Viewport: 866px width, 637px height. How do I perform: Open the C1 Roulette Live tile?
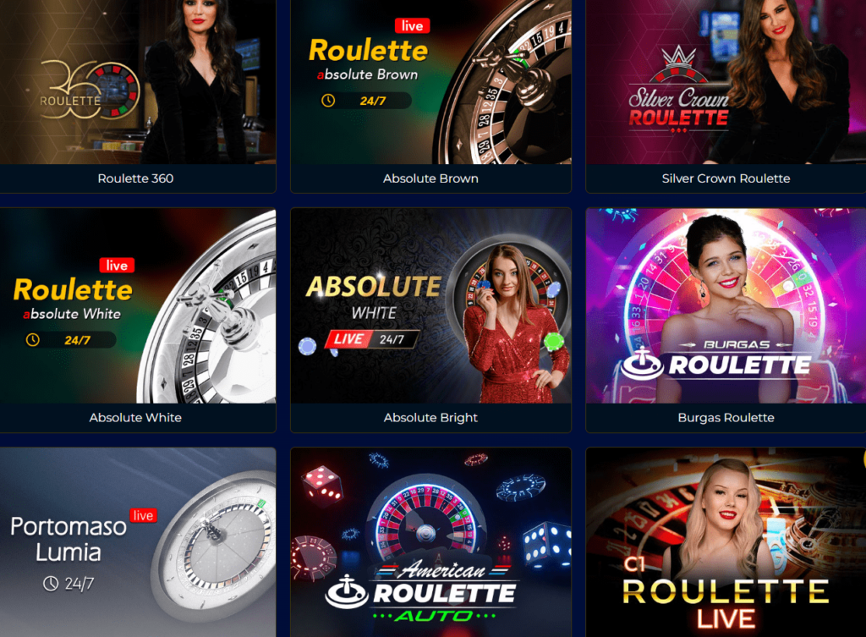click(x=726, y=542)
